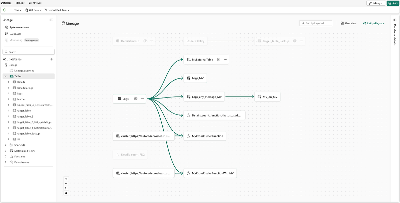
Task: Click the Find by keyword field
Action: pyautogui.click(x=316, y=23)
